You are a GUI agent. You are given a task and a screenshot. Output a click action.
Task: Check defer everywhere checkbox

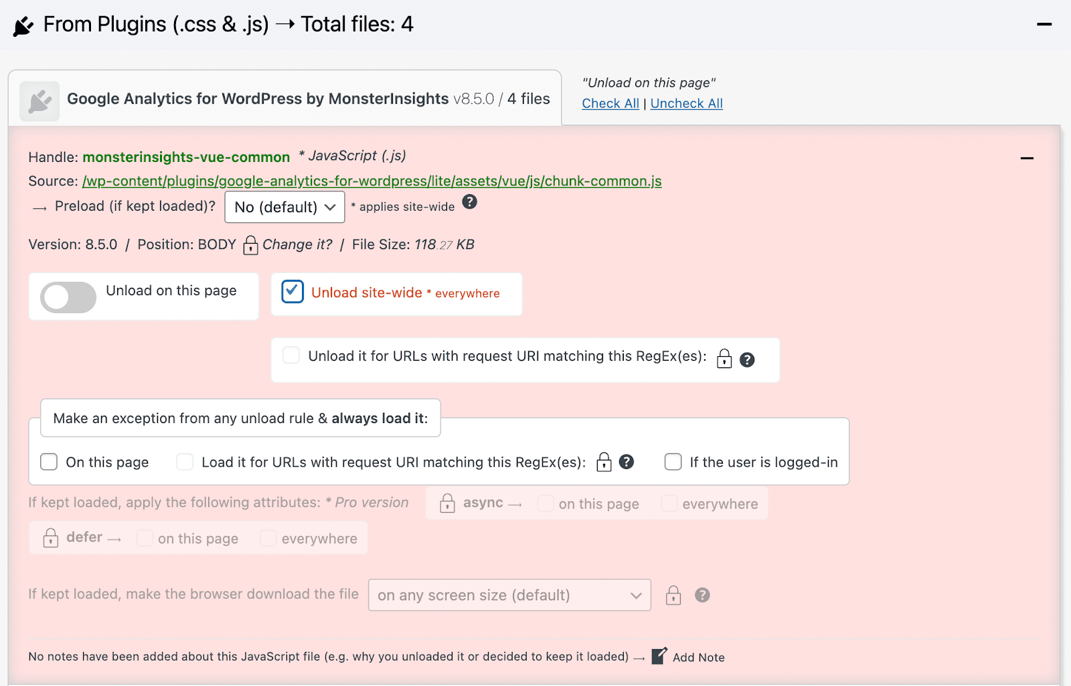tap(268, 538)
